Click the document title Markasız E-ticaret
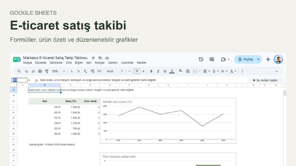 pos(55,58)
